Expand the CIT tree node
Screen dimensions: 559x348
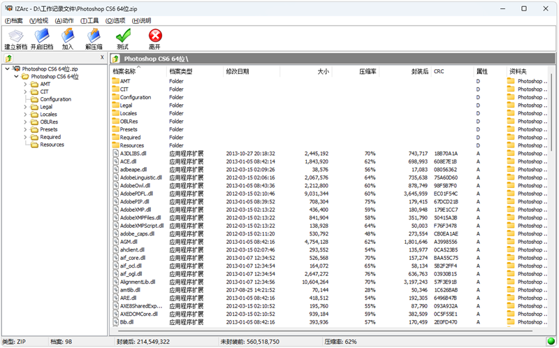pyautogui.click(x=25, y=92)
